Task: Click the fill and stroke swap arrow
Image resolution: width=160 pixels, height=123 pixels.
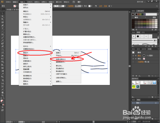Action: coord(4,98)
